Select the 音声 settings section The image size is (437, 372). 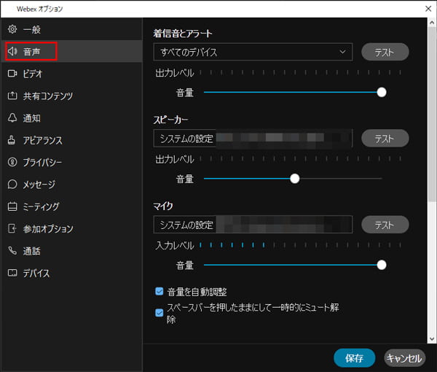point(71,51)
